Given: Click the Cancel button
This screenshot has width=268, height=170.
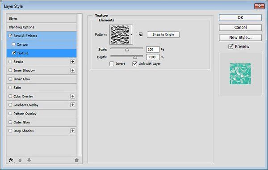Looking at the screenshot, I should point(240,27).
